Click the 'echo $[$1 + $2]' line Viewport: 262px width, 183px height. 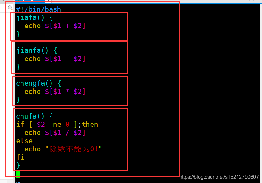pyautogui.click(x=55, y=26)
